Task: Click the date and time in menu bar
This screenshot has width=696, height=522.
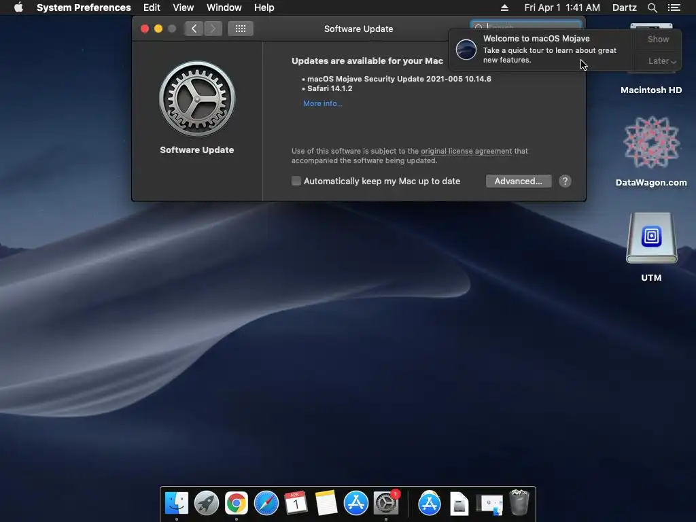Action: (562, 7)
